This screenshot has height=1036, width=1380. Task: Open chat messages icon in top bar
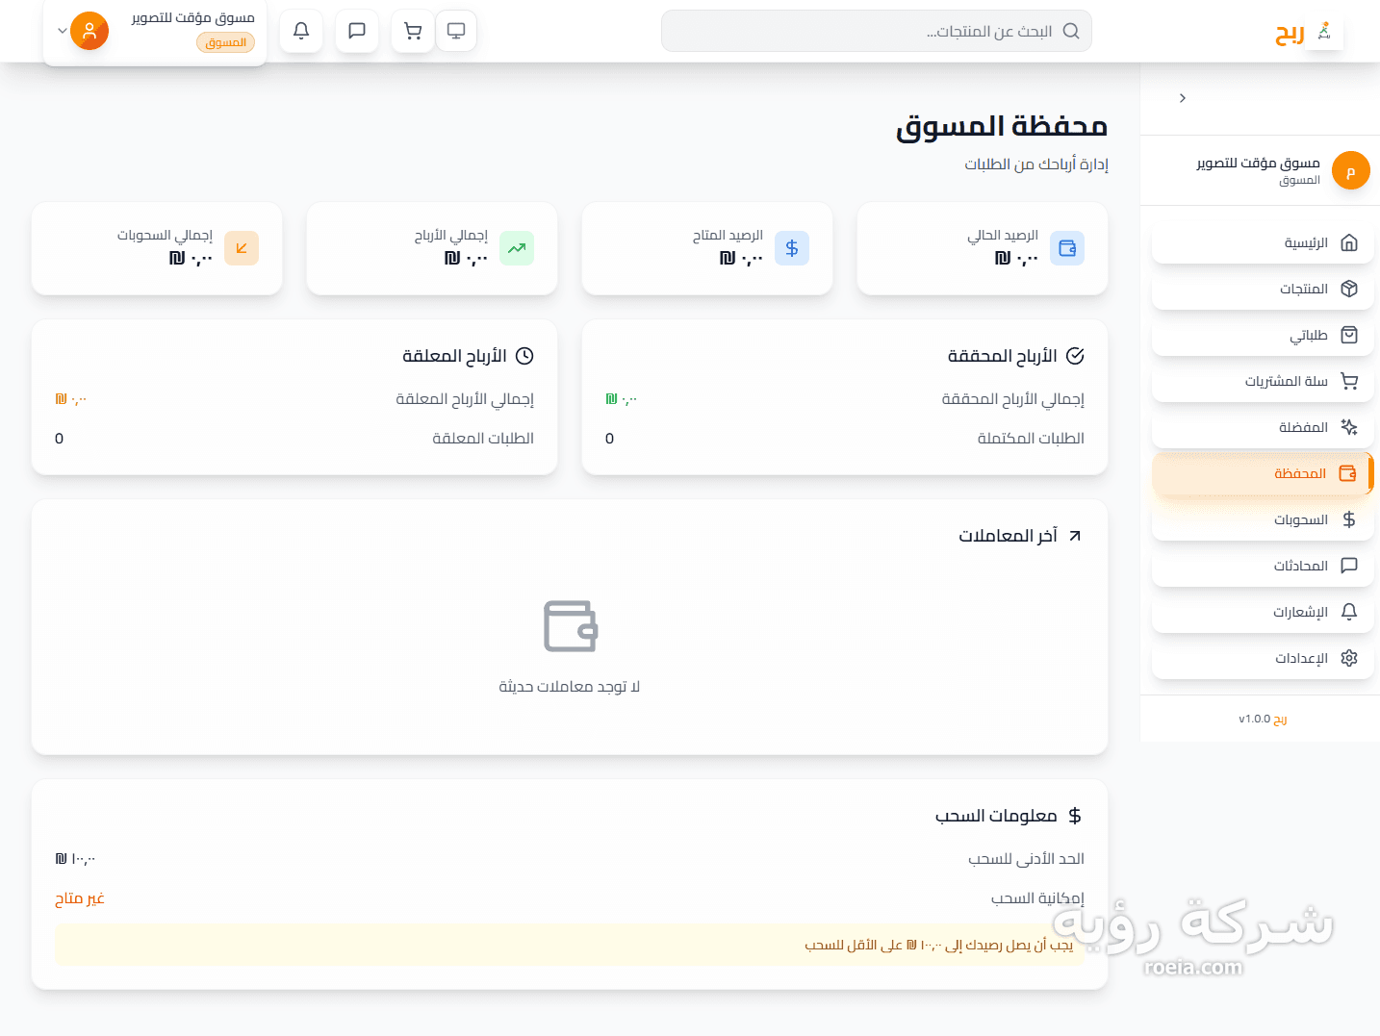tap(357, 31)
